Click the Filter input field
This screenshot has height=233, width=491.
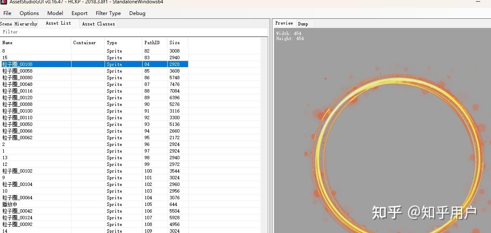134,32
